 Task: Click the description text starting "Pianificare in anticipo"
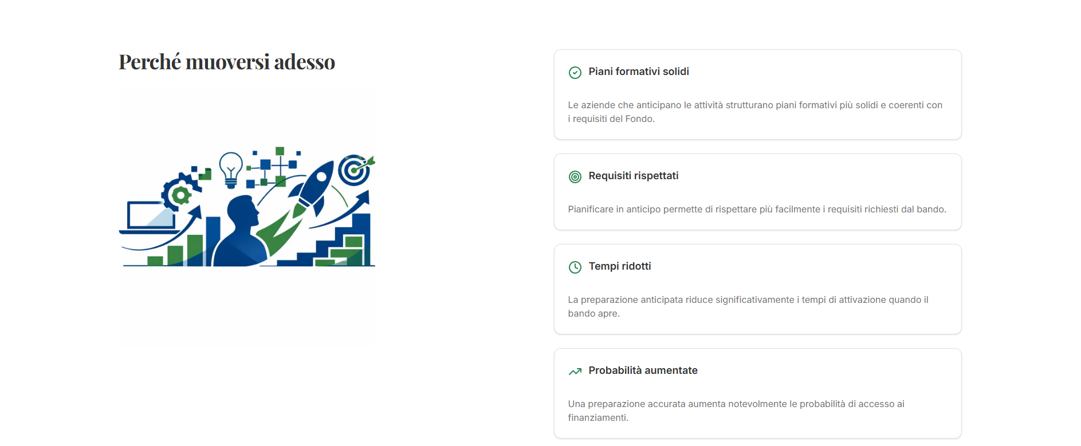(x=756, y=209)
